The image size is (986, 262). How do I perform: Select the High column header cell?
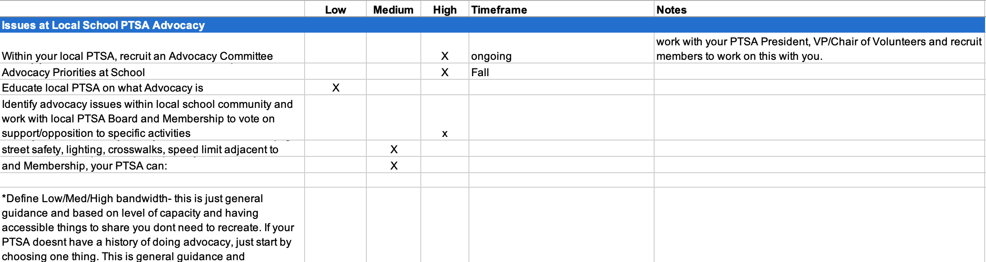click(445, 10)
